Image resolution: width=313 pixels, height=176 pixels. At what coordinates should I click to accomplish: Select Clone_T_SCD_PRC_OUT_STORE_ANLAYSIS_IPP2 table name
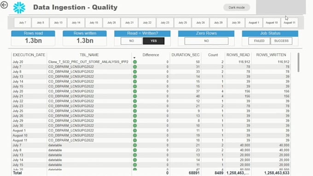click(x=88, y=62)
